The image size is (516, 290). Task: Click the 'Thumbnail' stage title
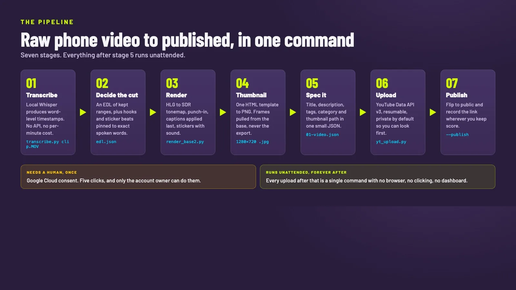(x=251, y=95)
